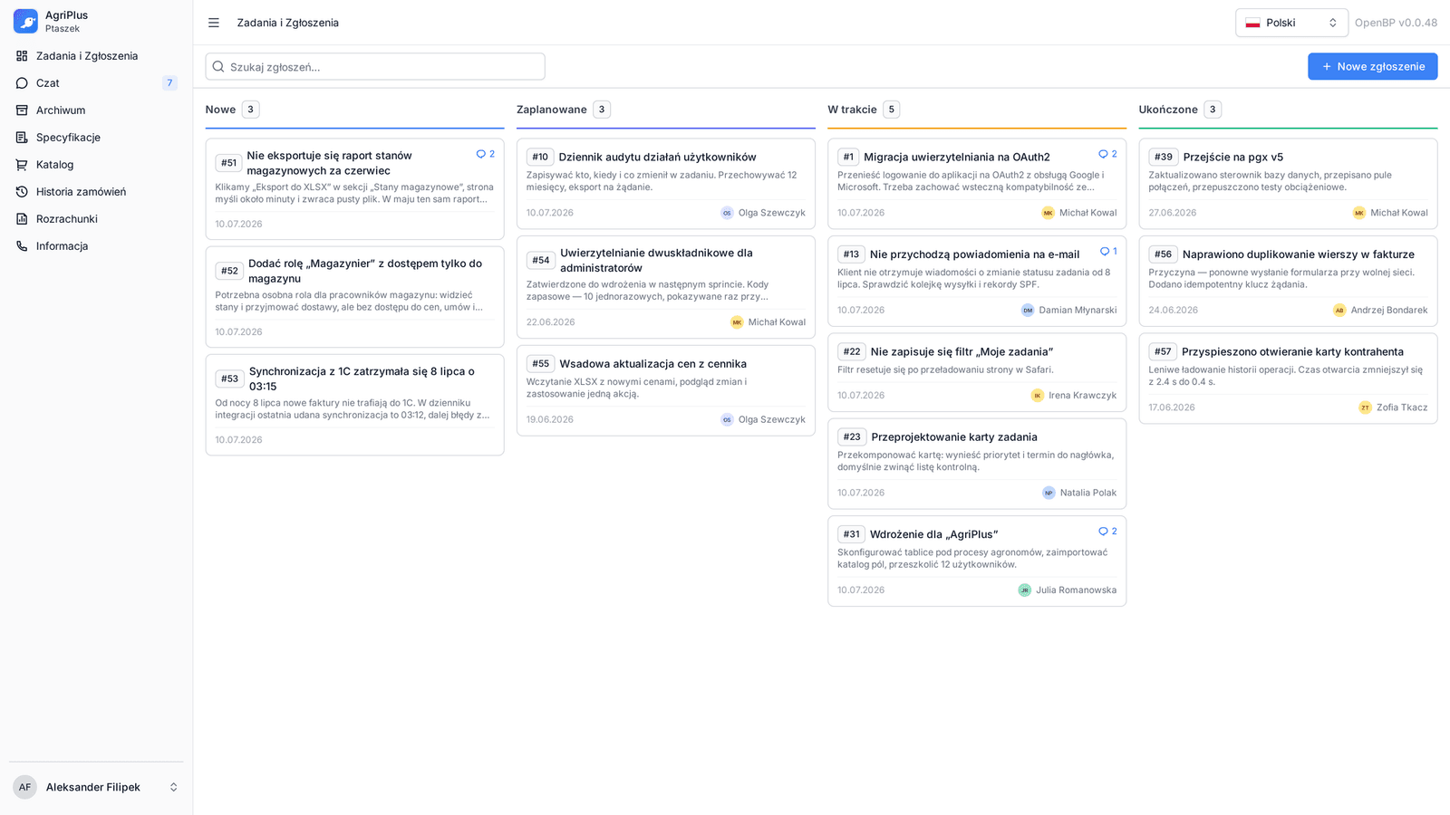Click the Zaplanowane column header

552,110
